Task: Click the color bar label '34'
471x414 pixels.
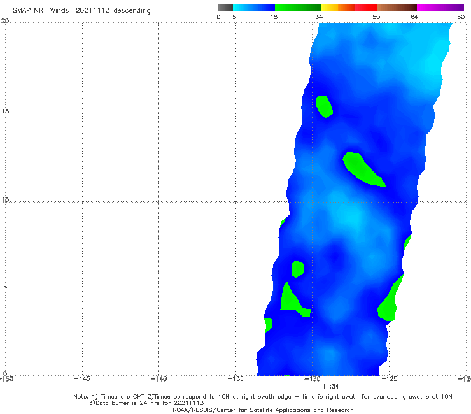Action: (x=319, y=17)
